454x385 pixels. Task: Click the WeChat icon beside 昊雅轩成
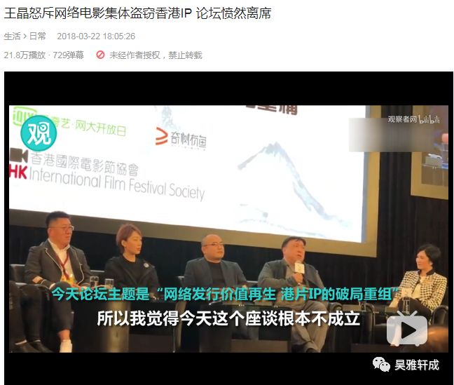[x=381, y=364]
